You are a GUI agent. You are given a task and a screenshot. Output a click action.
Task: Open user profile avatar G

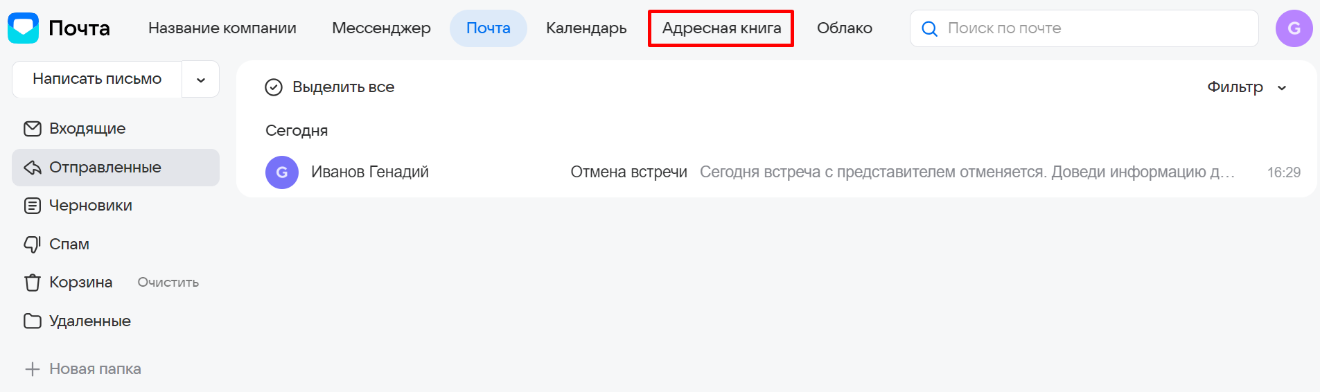(x=1294, y=28)
